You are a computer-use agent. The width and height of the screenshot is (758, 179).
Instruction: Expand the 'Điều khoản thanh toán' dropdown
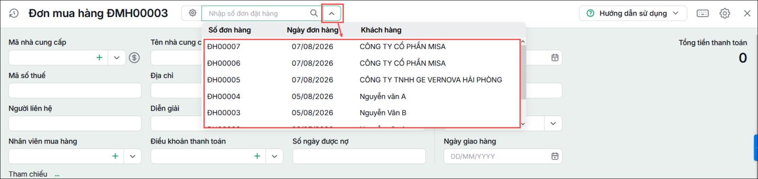coord(274,156)
